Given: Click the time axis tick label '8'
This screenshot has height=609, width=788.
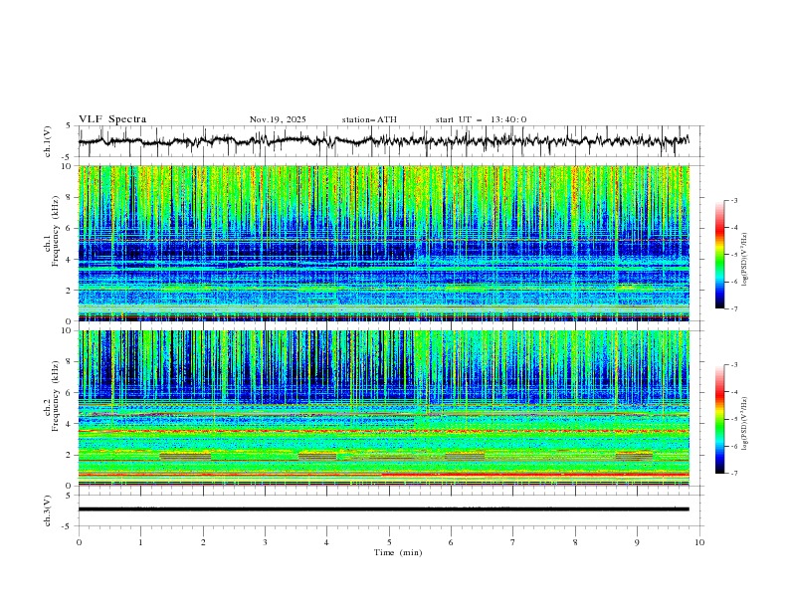Looking at the screenshot, I should (x=575, y=542).
